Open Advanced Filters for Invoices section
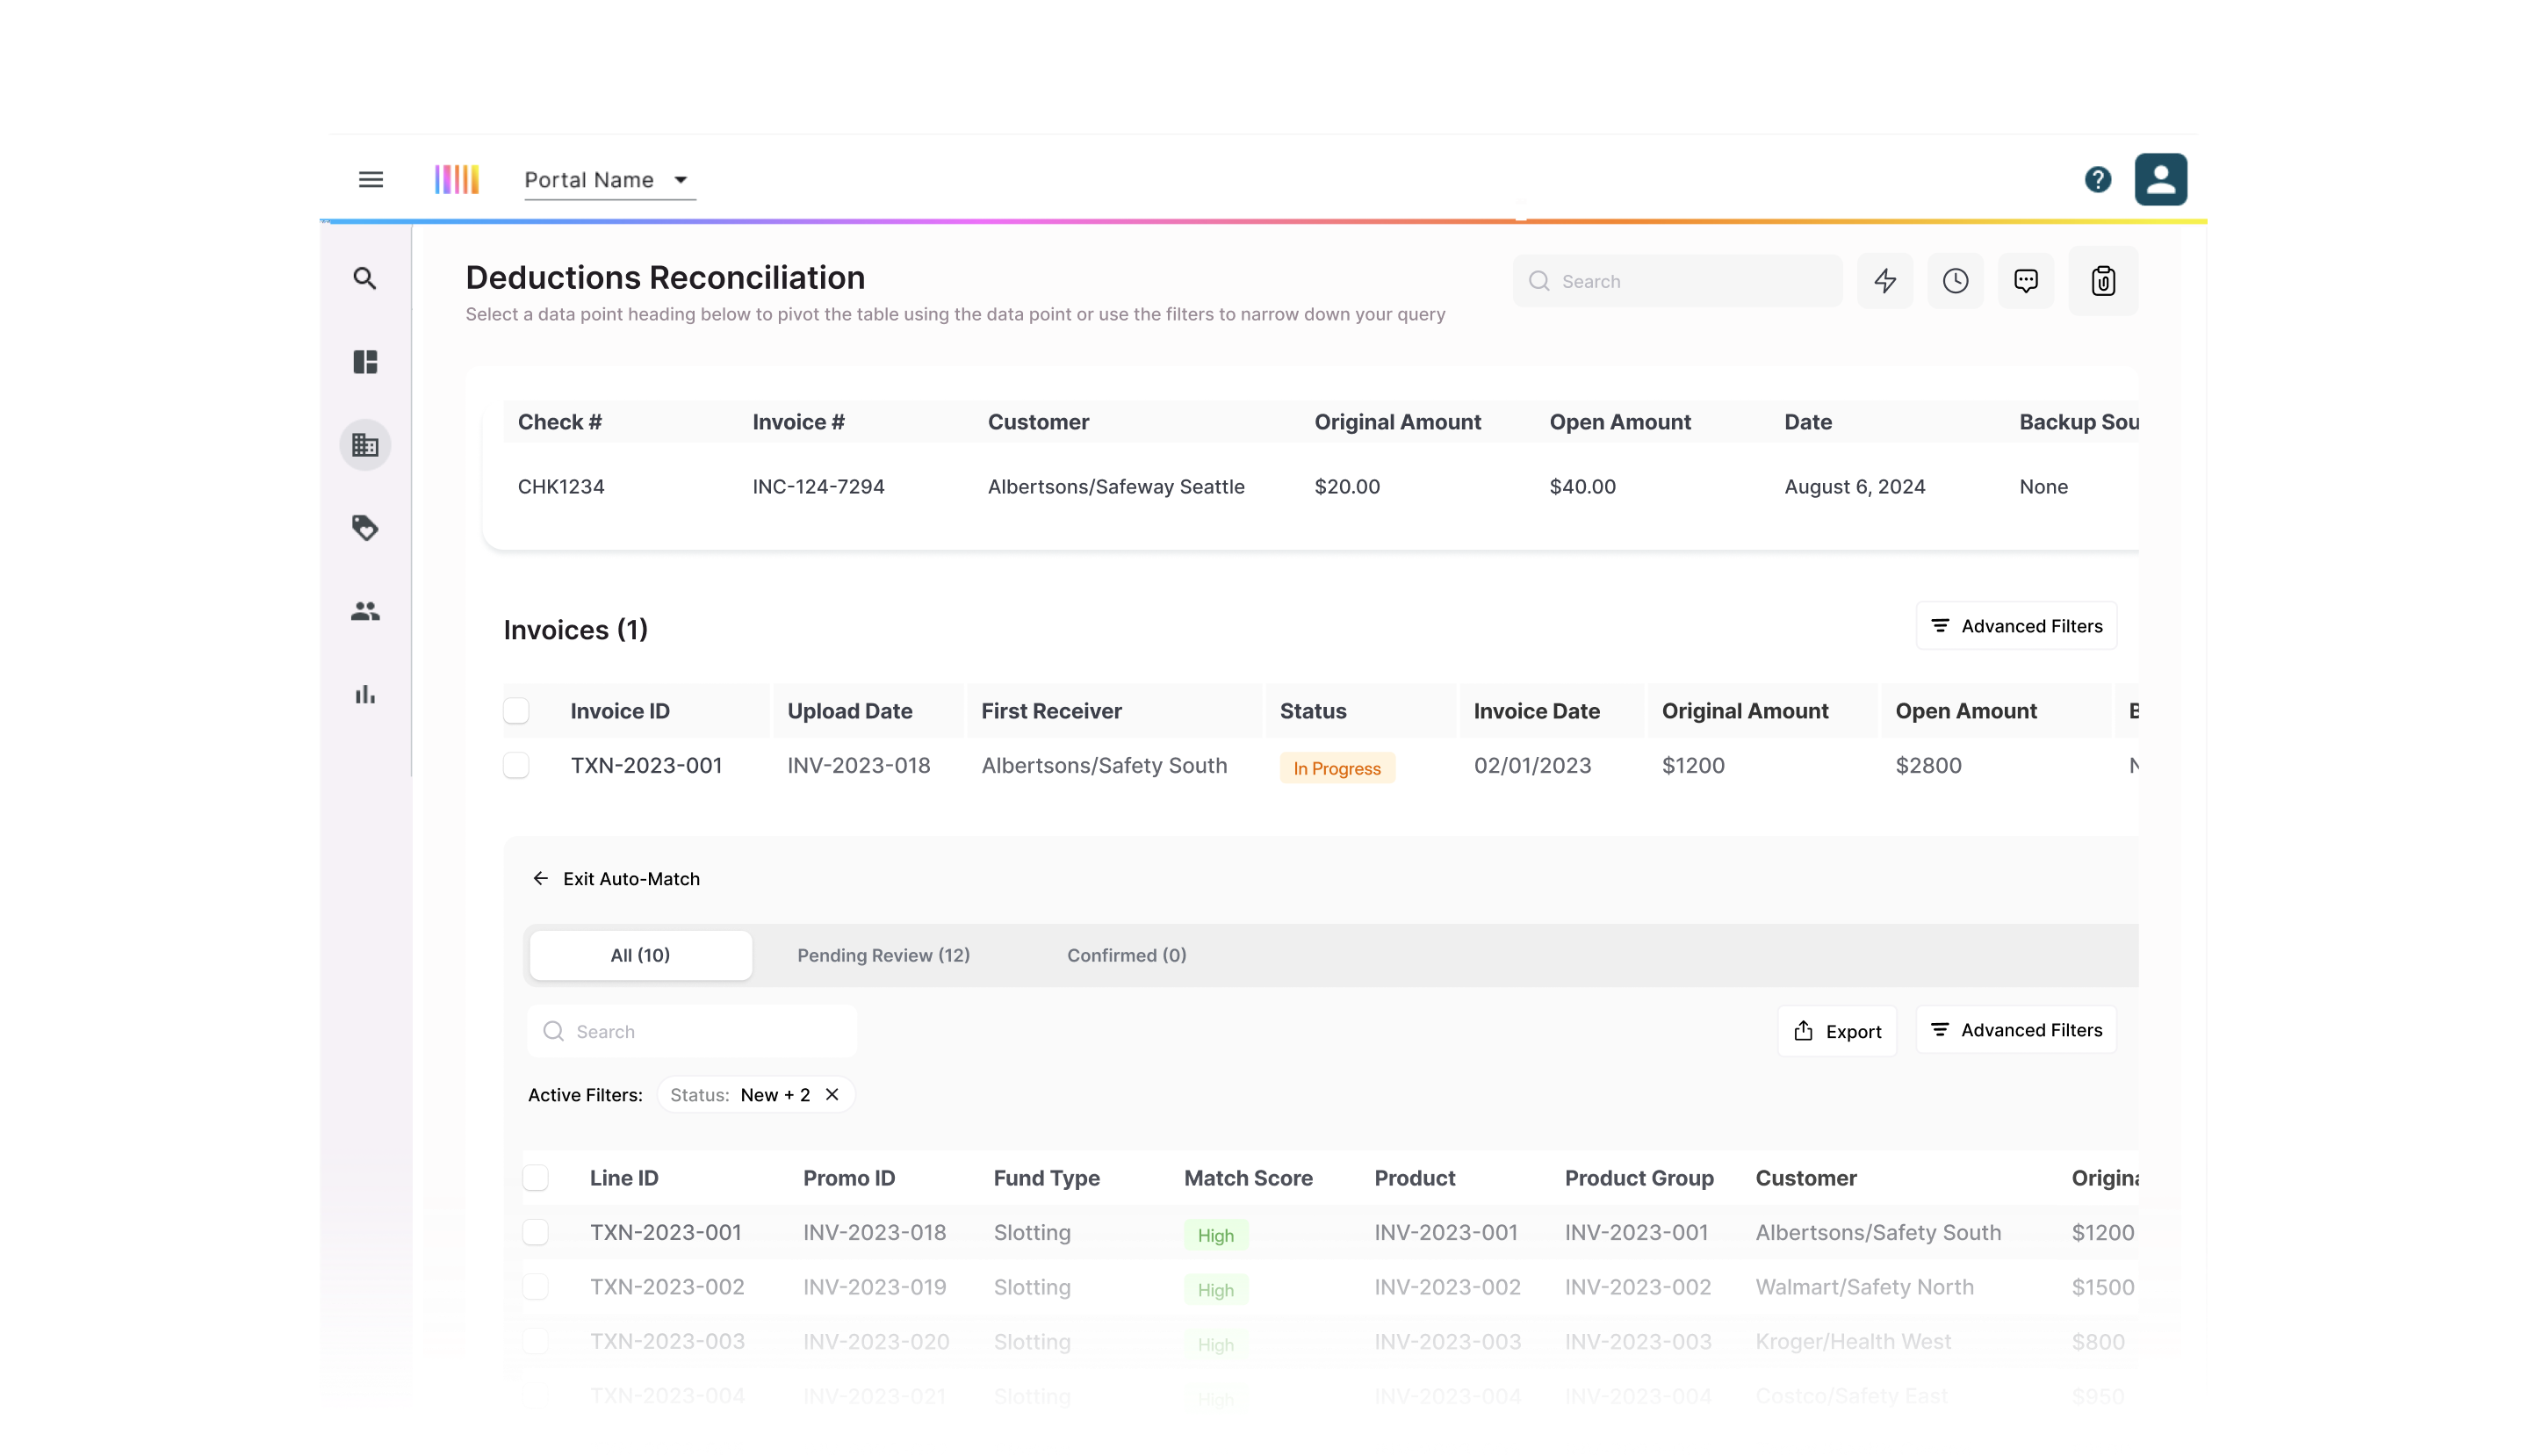 point(2016,626)
